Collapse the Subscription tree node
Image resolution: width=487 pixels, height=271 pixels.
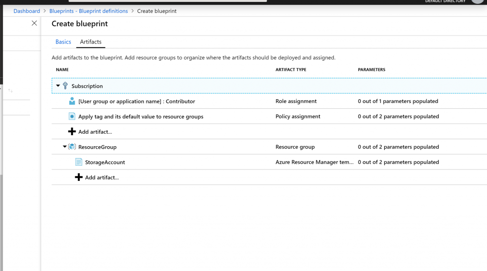[x=58, y=86]
